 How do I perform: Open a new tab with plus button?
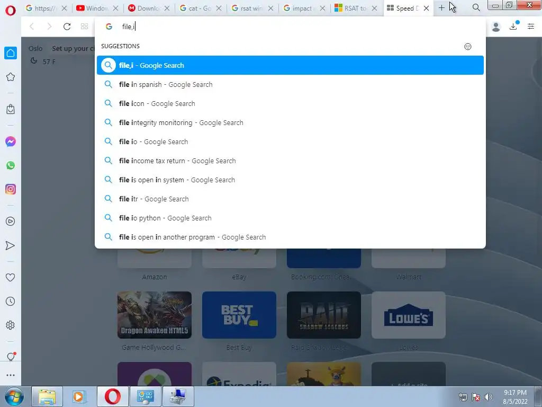coord(441,7)
